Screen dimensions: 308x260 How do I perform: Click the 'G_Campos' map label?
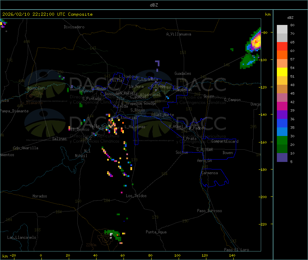coord(232,100)
